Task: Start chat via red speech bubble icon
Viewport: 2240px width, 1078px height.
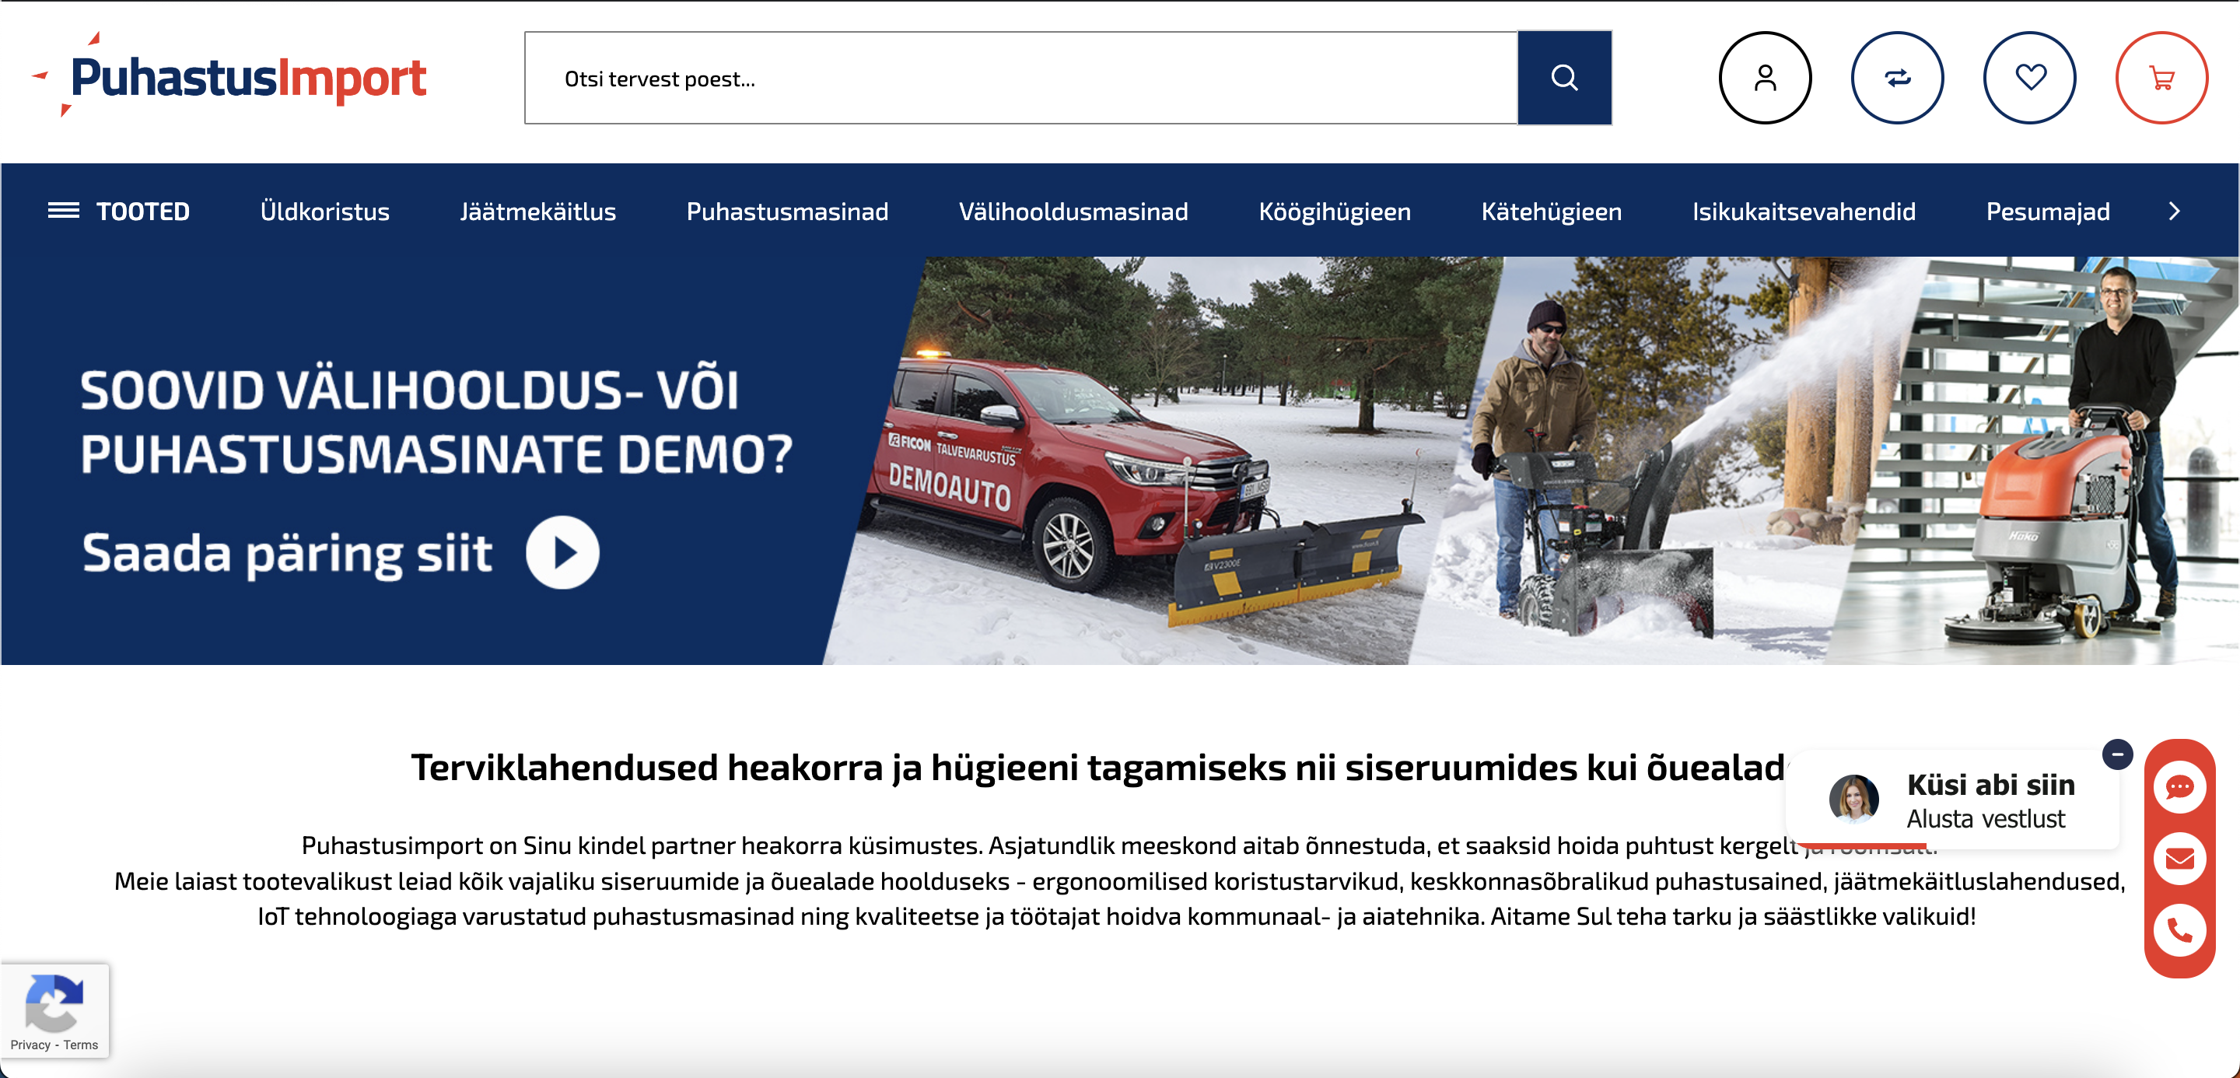Action: point(2179,788)
